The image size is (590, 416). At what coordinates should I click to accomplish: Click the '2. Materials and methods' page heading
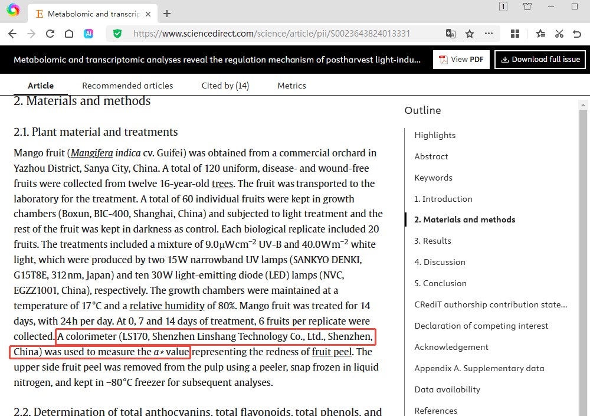click(x=82, y=101)
